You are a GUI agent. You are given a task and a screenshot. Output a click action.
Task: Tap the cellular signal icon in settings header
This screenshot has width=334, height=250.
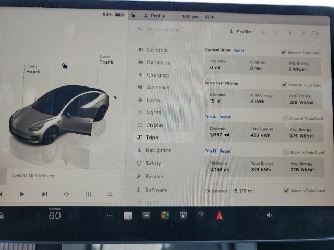[315, 33]
